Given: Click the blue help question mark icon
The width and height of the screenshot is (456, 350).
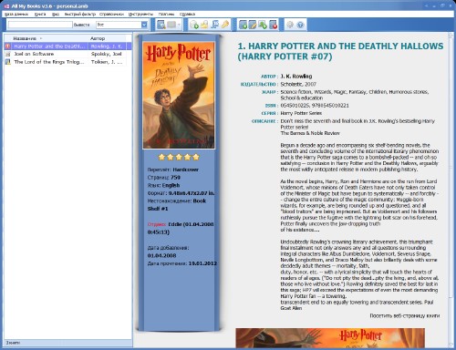Looking at the screenshot, I should [x=300, y=25].
